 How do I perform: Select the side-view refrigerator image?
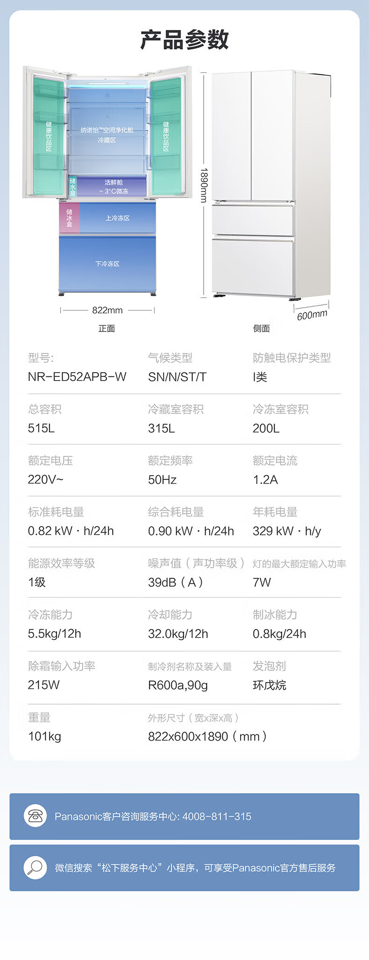tap(271, 184)
